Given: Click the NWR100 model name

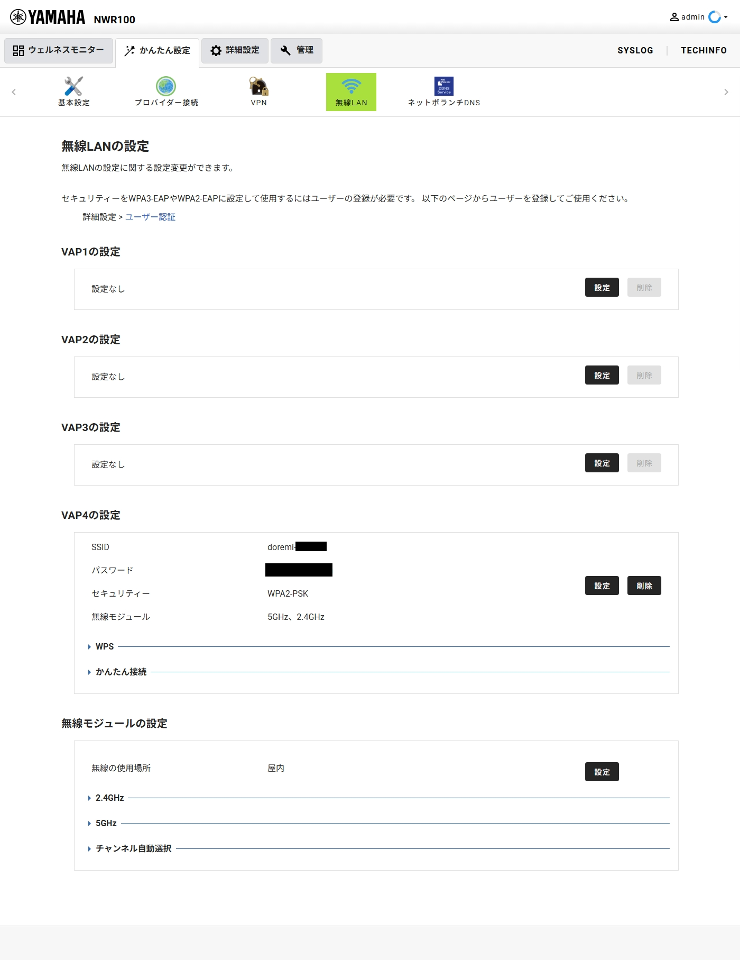Looking at the screenshot, I should (114, 20).
